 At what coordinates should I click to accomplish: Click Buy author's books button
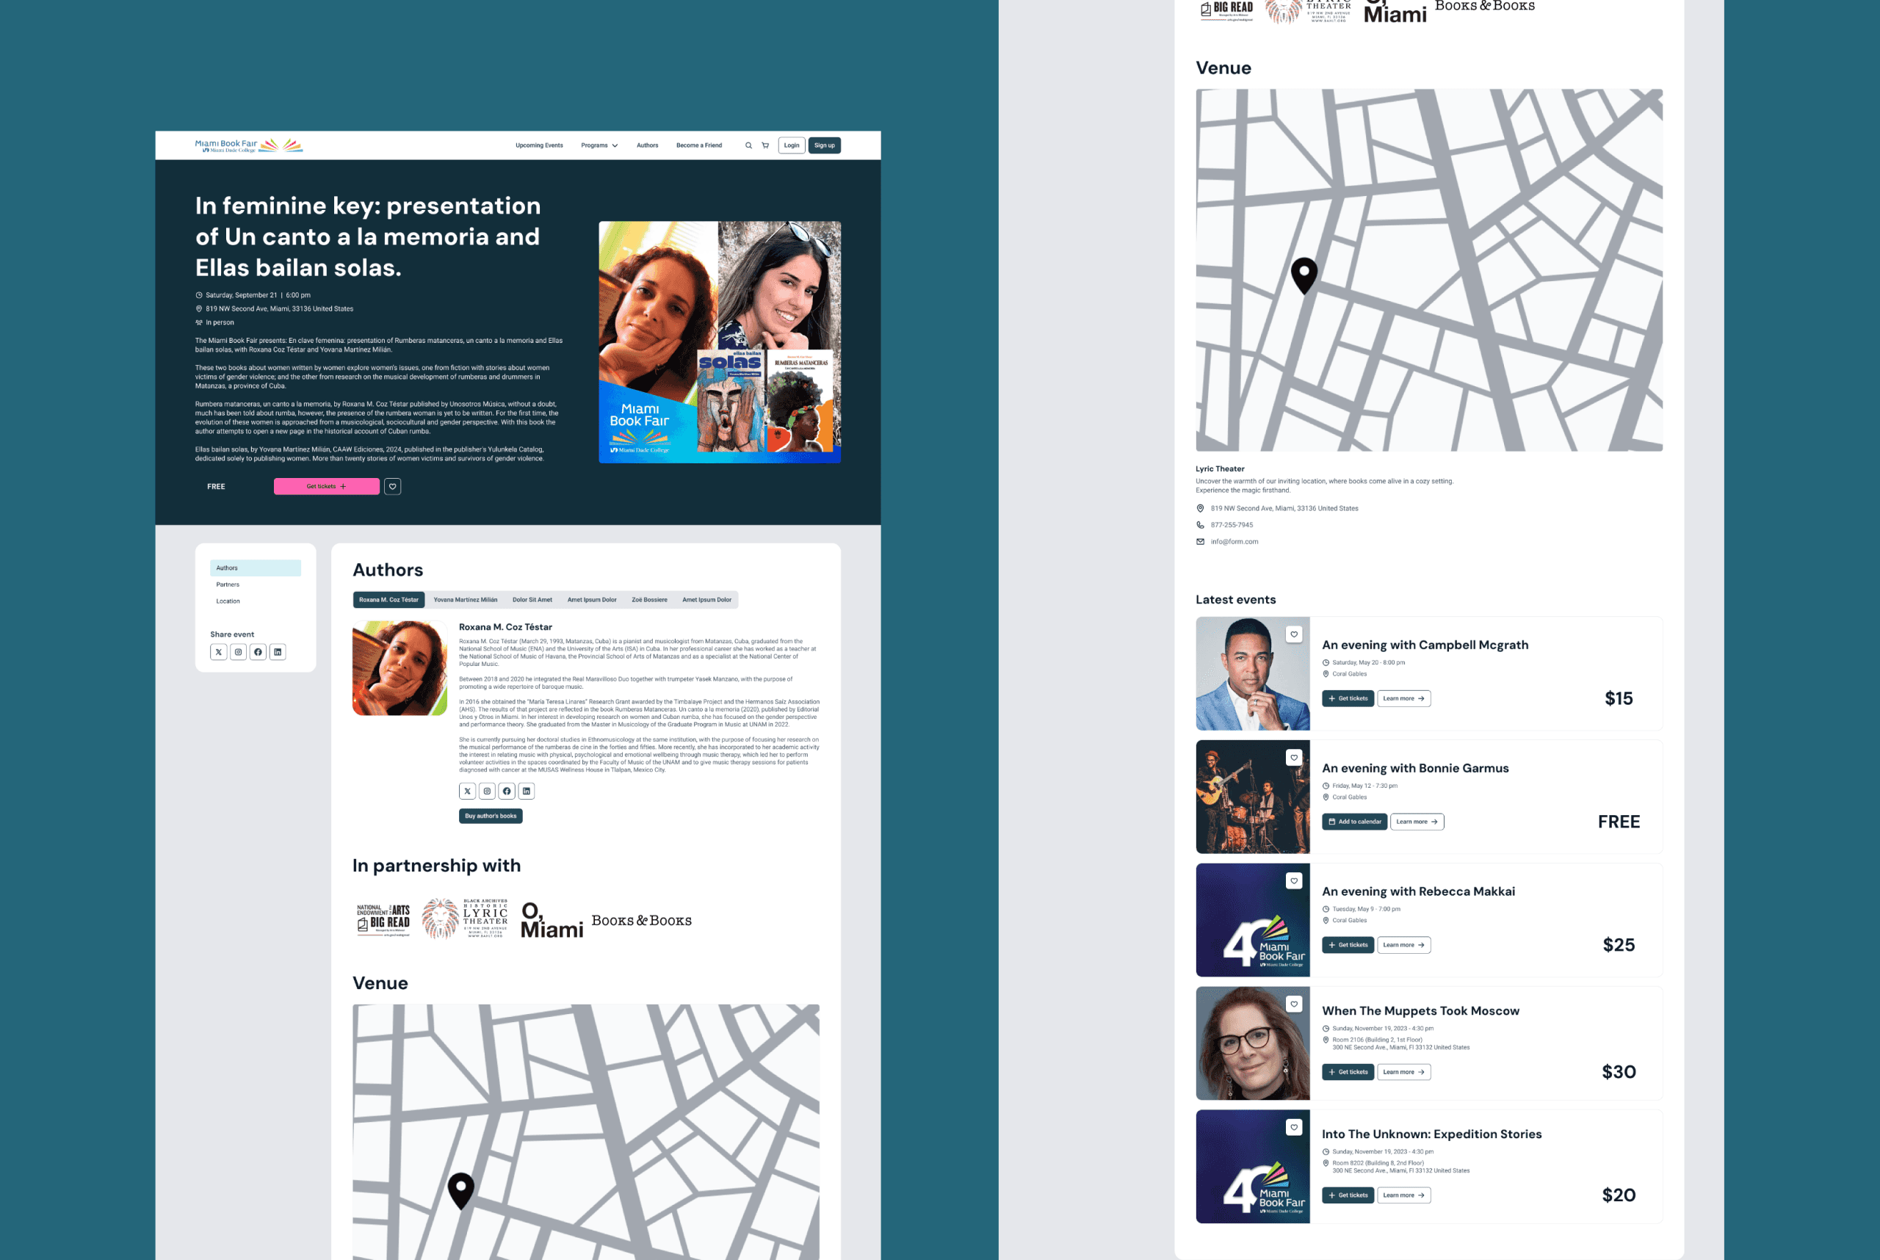491,816
